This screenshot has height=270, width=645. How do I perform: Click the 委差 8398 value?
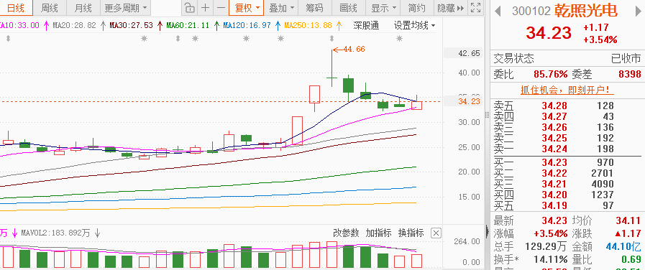(629, 75)
